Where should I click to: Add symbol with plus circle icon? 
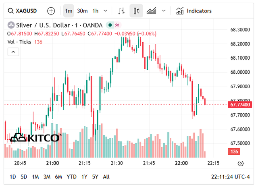51,11
